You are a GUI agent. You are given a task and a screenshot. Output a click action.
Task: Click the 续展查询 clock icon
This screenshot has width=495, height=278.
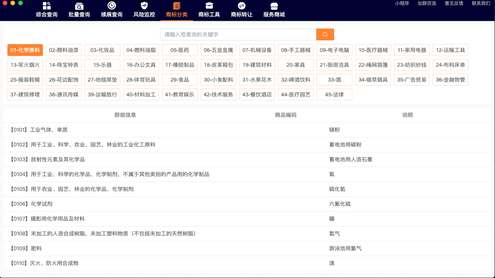[111, 6]
